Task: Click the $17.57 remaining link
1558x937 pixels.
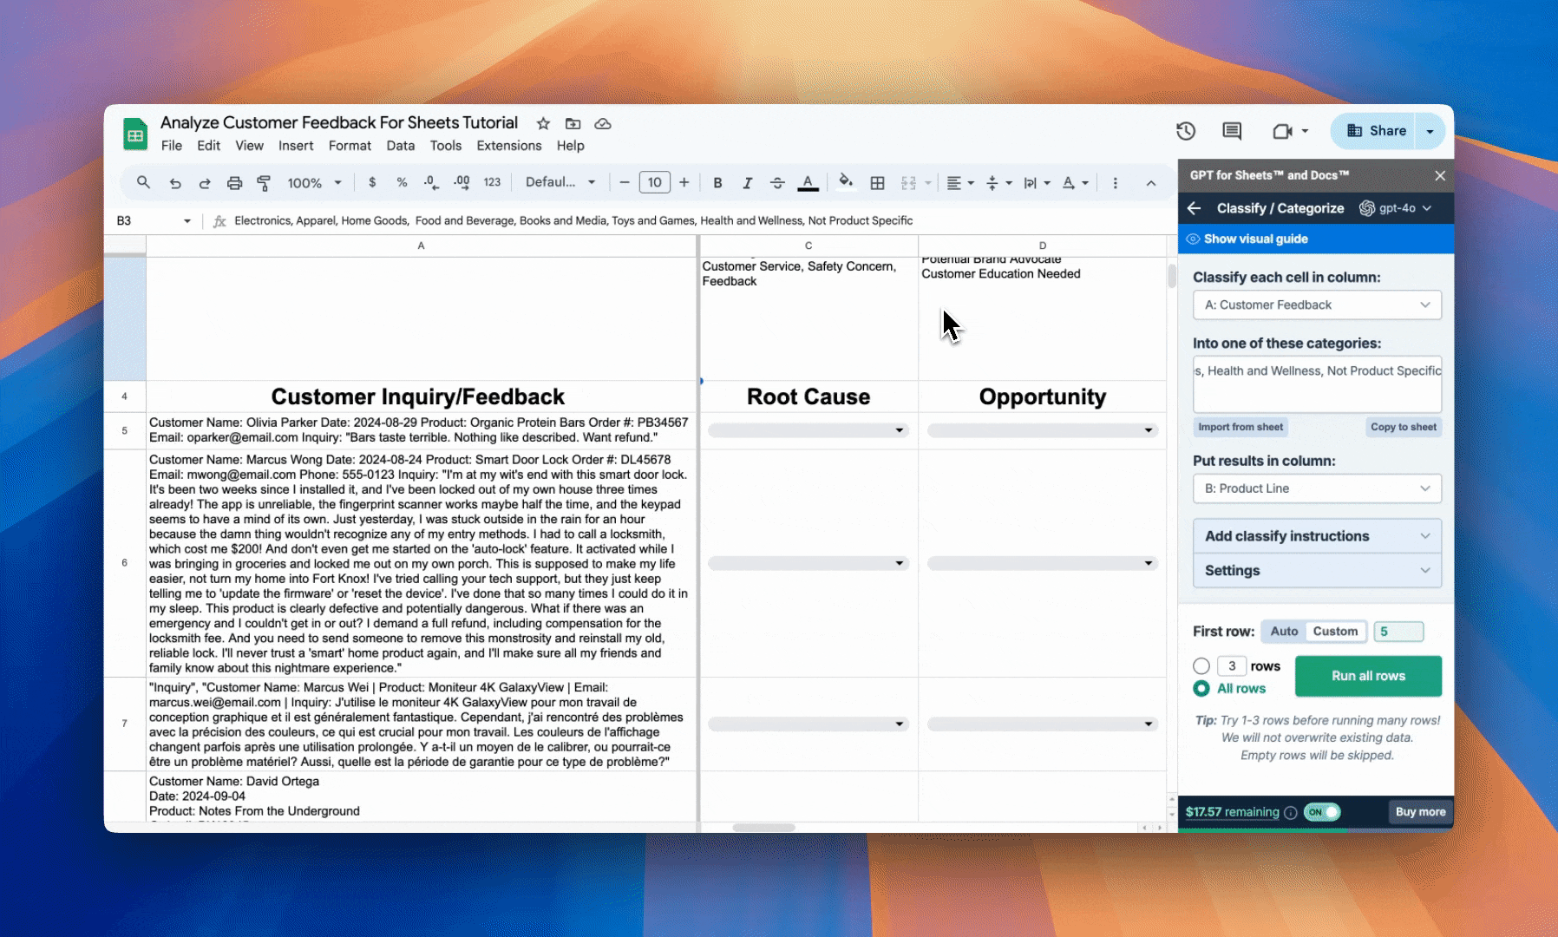Action: tap(1232, 812)
